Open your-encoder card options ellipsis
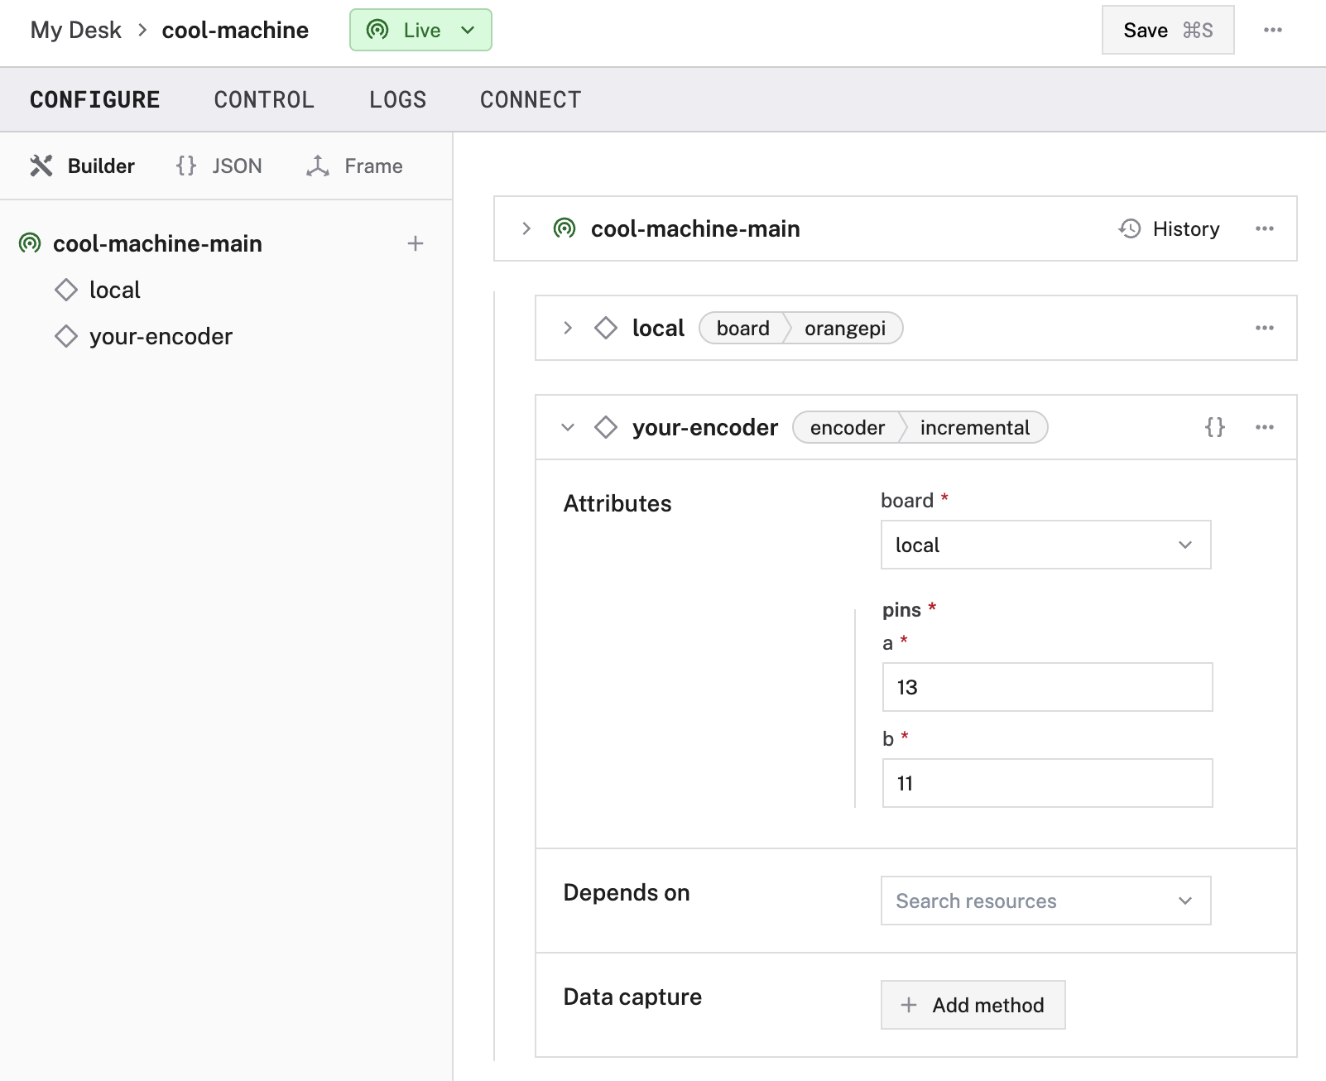 pos(1264,427)
